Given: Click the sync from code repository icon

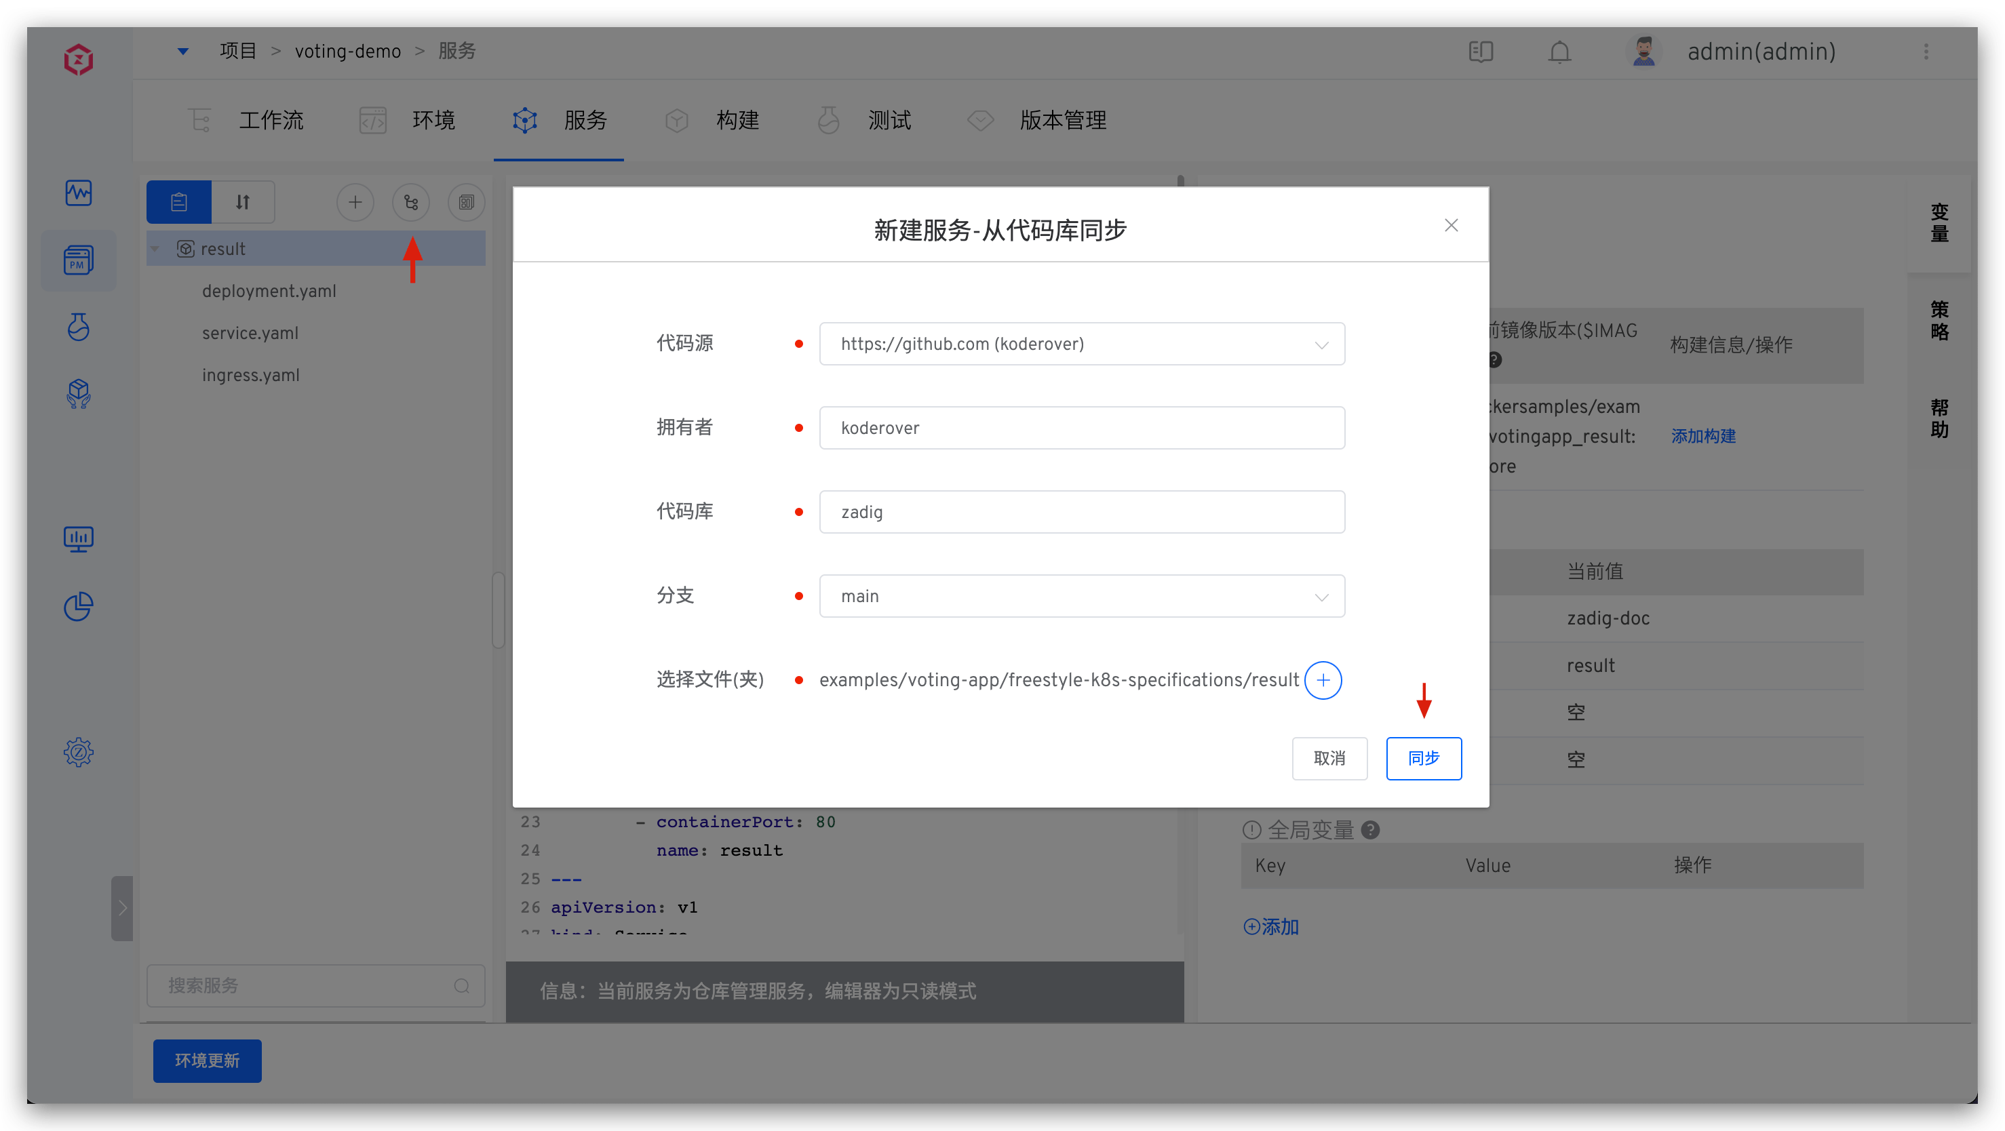Looking at the screenshot, I should coord(411,203).
